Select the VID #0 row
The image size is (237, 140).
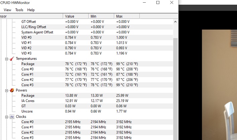pos(97,37)
